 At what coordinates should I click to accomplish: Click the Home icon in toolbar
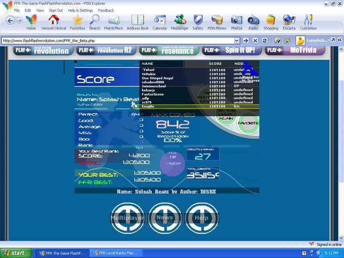click(x=31, y=21)
